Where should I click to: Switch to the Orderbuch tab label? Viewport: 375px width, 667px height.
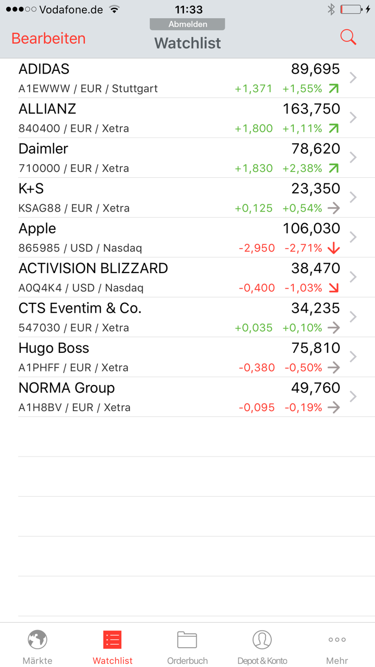click(187, 661)
